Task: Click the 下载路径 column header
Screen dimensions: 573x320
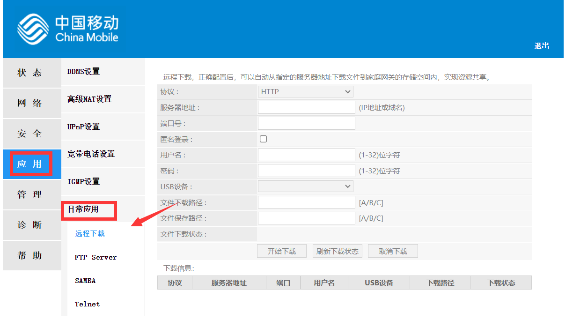Action: click(x=440, y=283)
